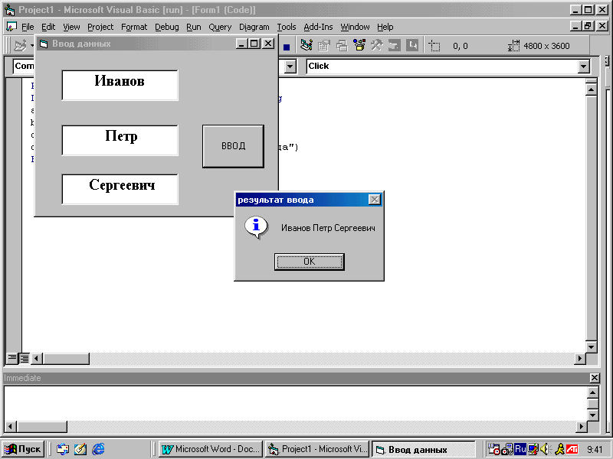Click the info icon in message box
Image resolution: width=613 pixels, height=459 pixels.
(x=256, y=227)
